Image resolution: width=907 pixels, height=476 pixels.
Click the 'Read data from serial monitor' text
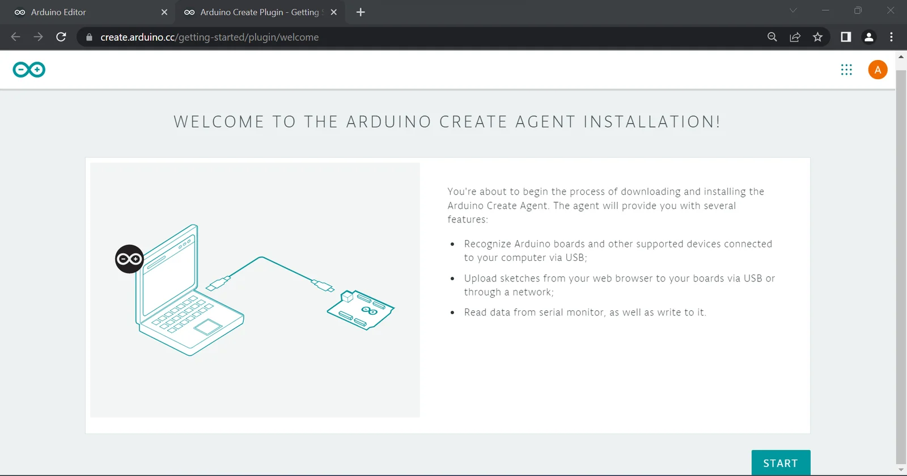585,312
